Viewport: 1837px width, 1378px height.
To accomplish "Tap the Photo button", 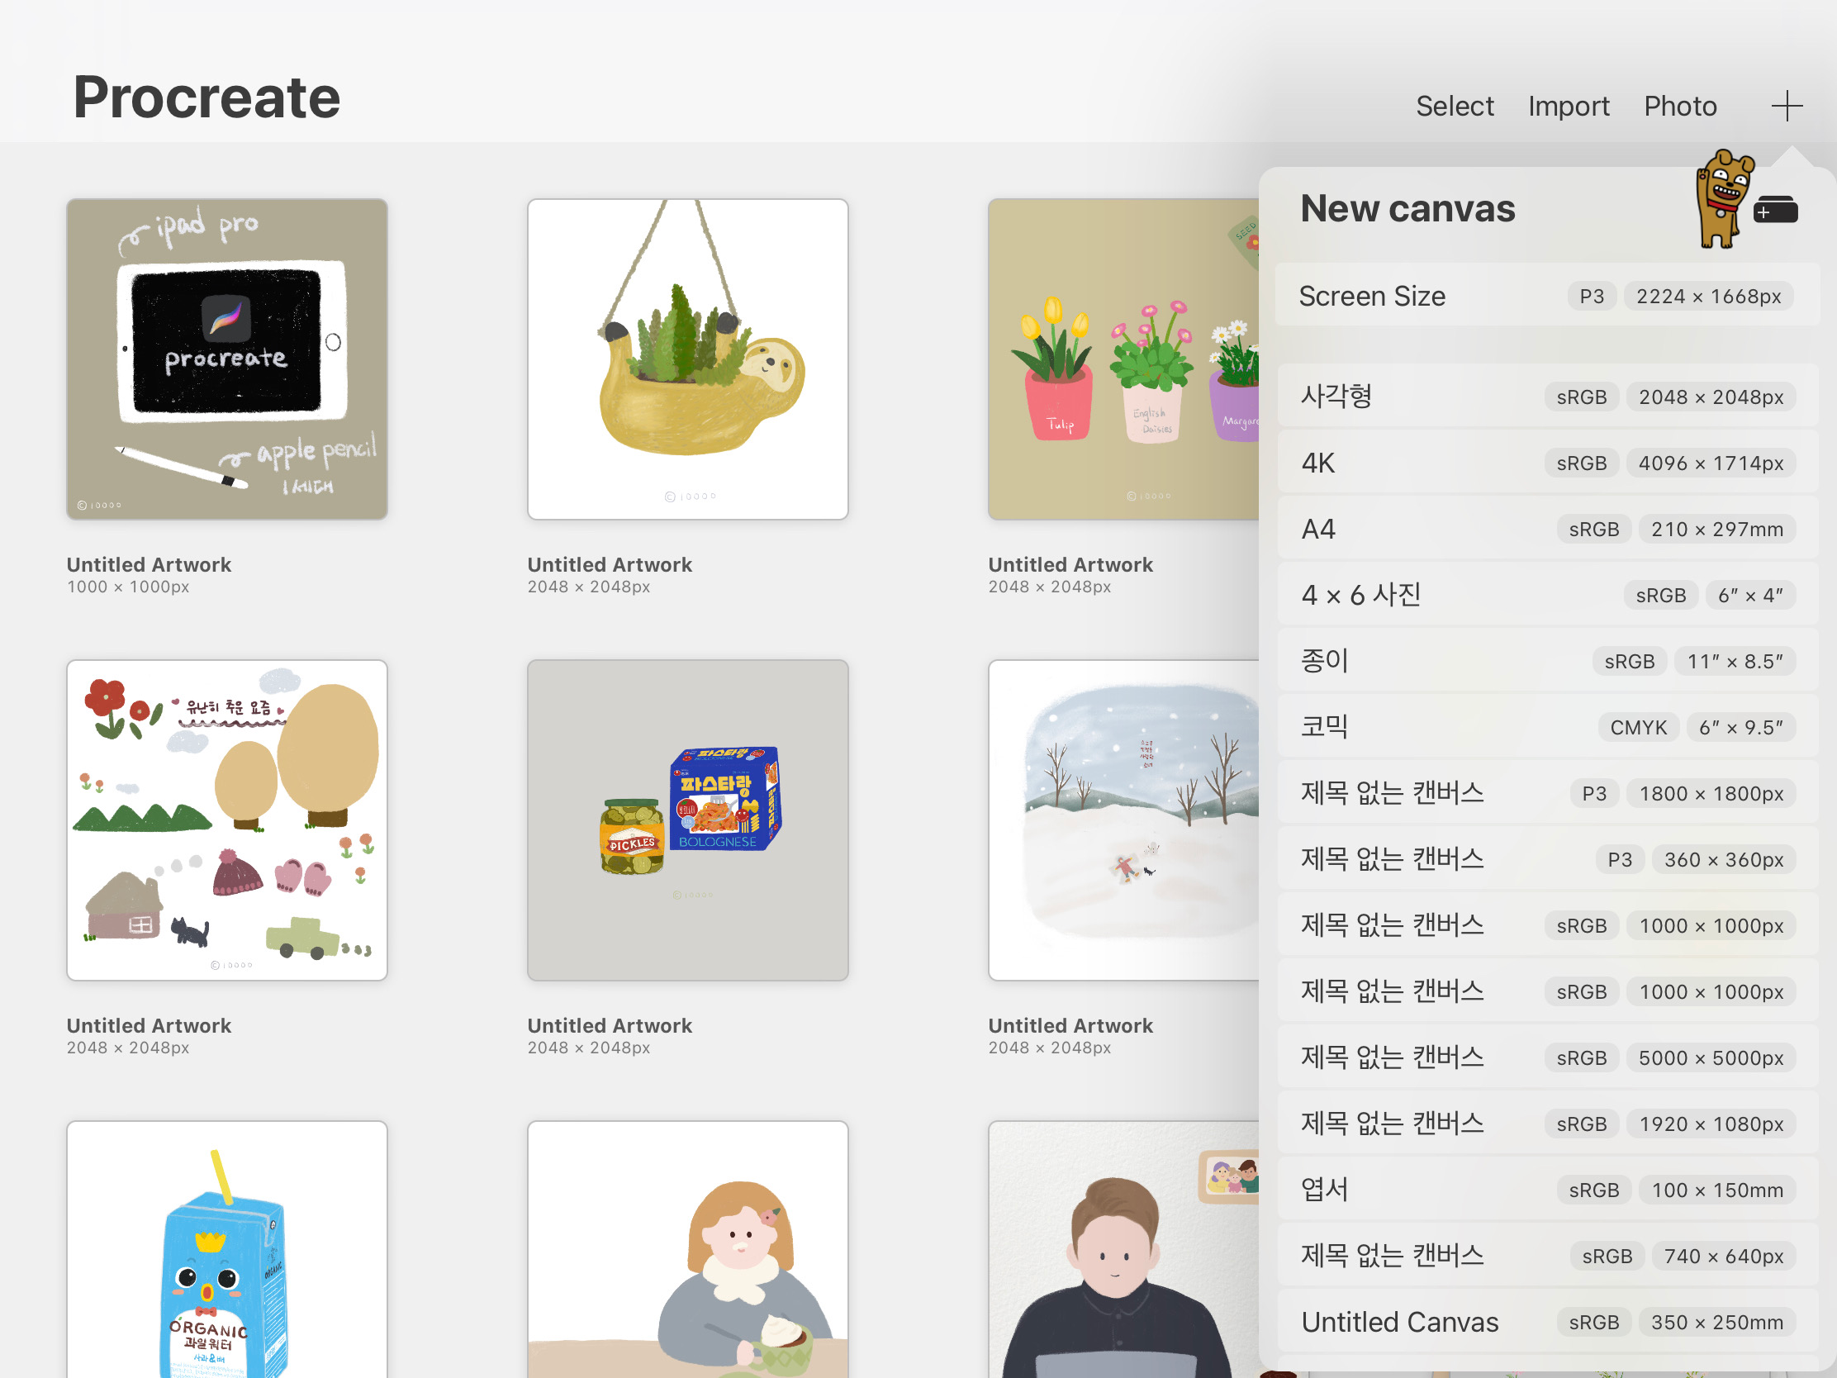I will [x=1680, y=107].
